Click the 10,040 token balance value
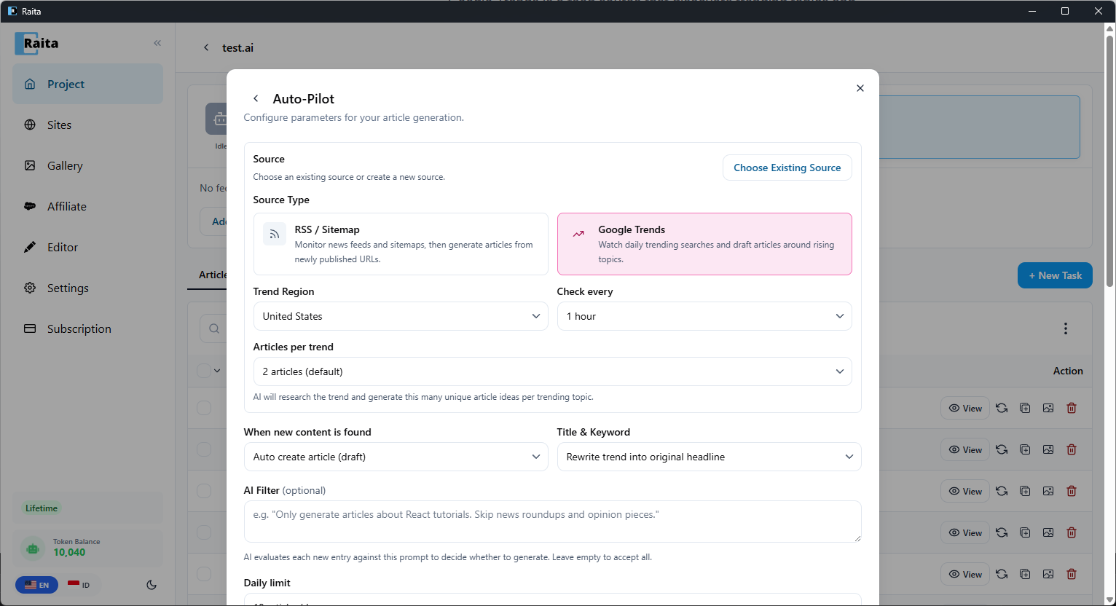The height and width of the screenshot is (606, 1116). (69, 552)
